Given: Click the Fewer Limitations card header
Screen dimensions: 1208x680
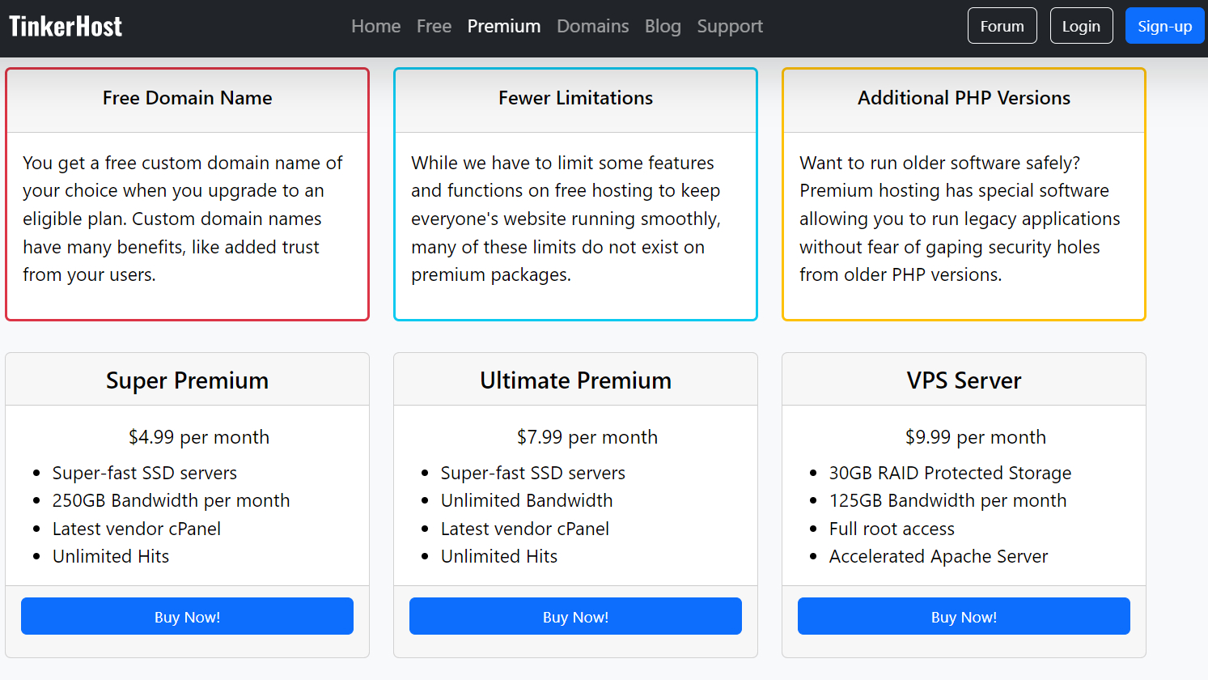Looking at the screenshot, I should [575, 98].
